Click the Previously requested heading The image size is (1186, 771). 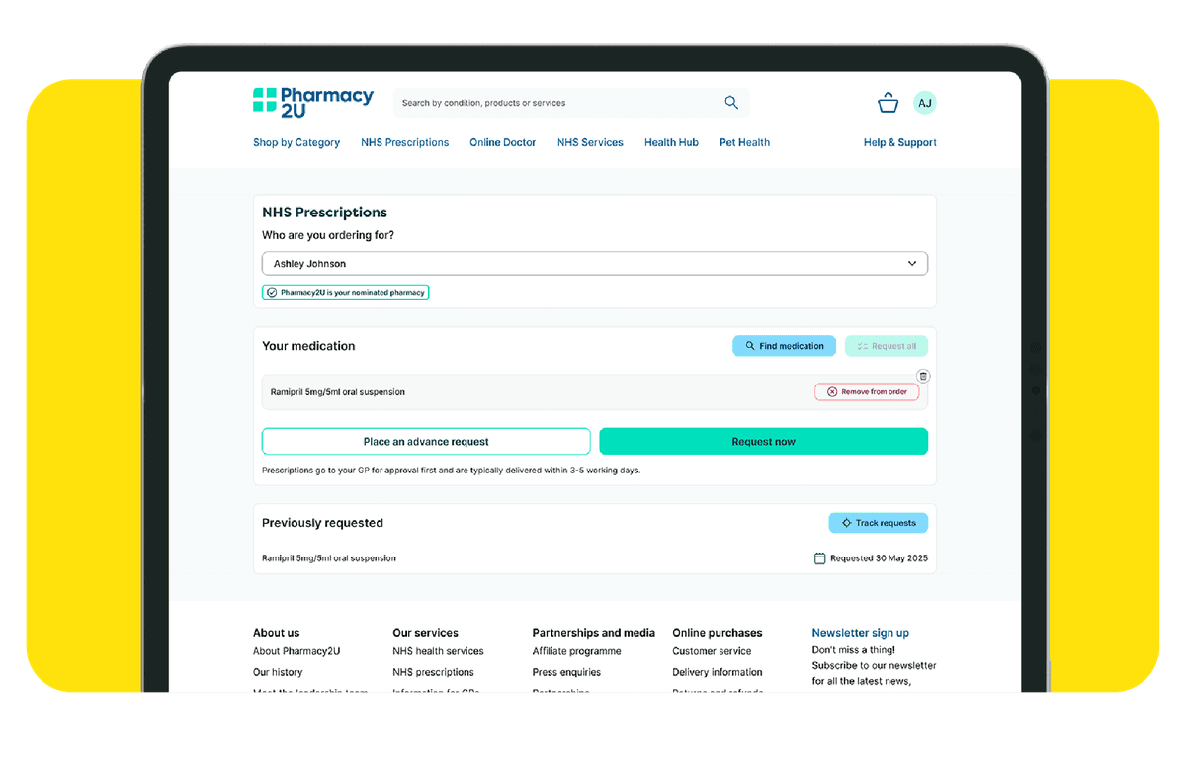(322, 523)
